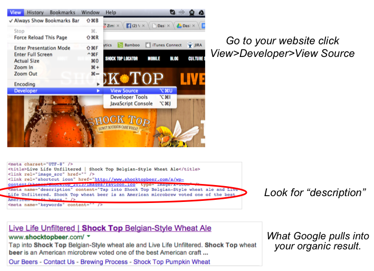Open the History menu

pyautogui.click(x=35, y=13)
